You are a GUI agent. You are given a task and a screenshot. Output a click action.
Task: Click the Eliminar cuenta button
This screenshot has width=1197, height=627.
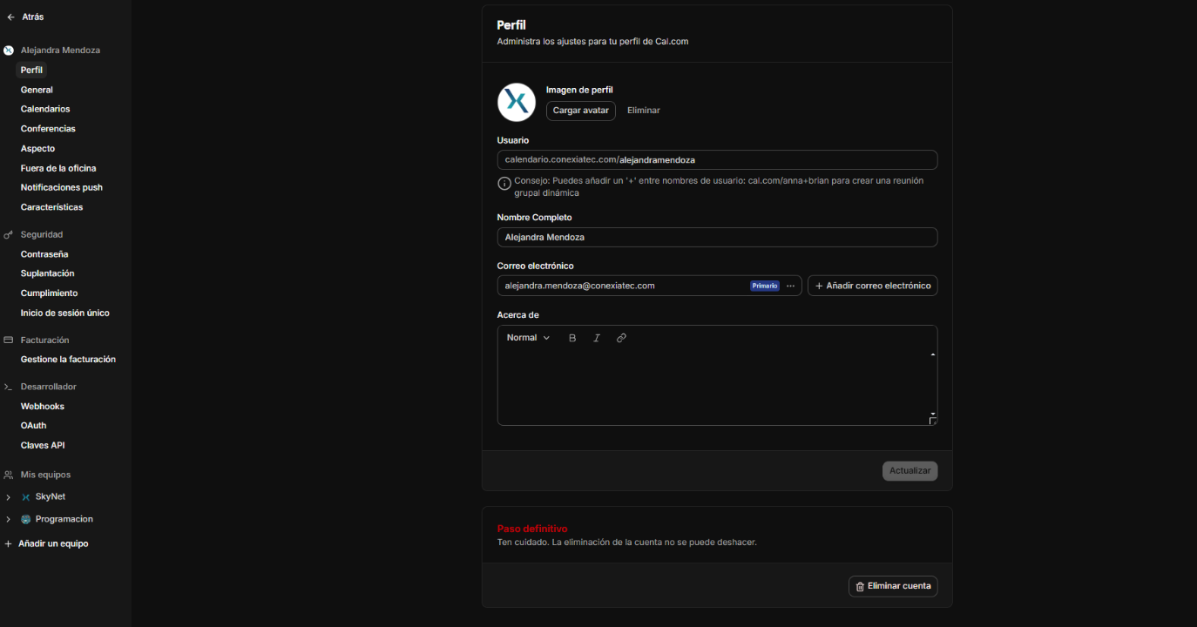click(893, 586)
